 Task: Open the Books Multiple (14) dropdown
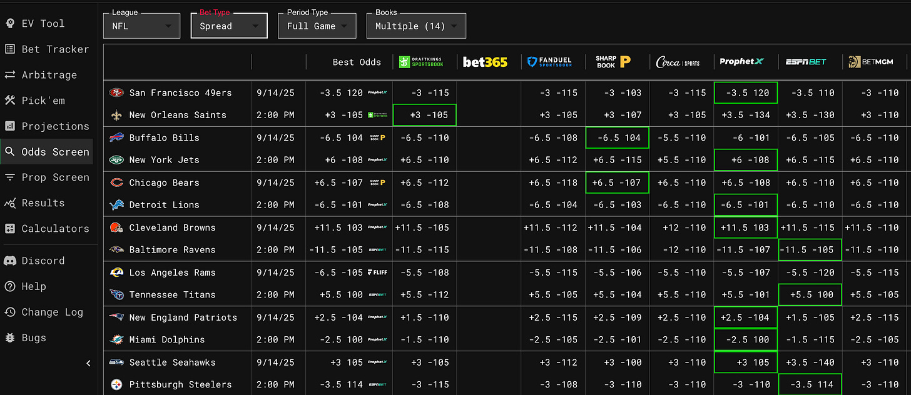[416, 26]
